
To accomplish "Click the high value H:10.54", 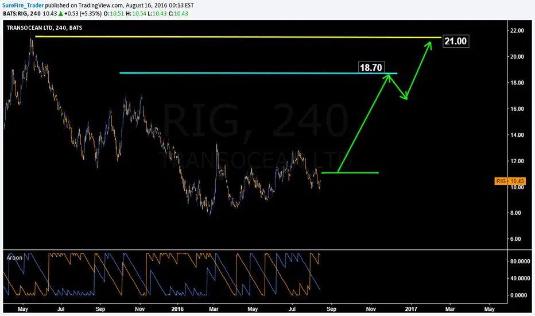I will pyautogui.click(x=136, y=14).
